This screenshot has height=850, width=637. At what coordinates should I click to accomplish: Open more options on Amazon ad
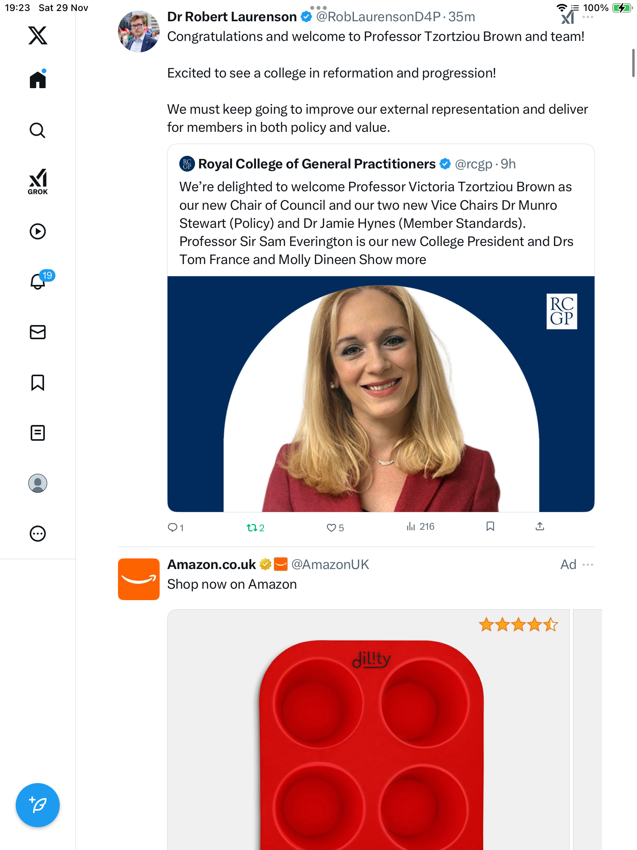(588, 565)
